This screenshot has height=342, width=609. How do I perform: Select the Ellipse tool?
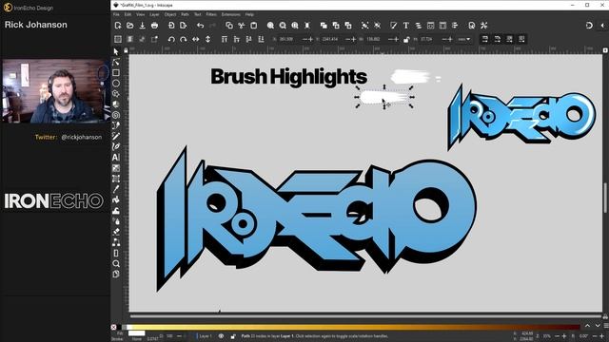coord(116,83)
